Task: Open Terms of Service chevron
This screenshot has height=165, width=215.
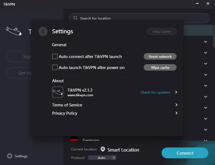Action: pyautogui.click(x=176, y=105)
